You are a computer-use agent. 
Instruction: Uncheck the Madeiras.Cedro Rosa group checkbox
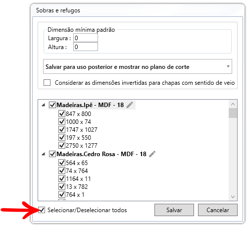(52, 154)
